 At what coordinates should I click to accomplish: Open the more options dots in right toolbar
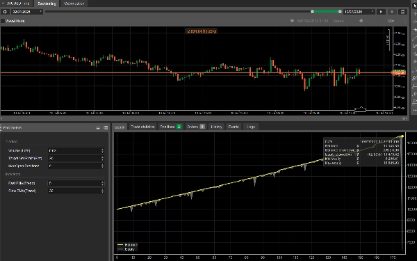414,110
